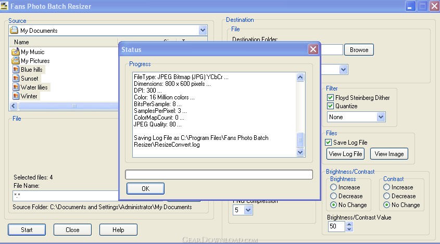Click the Browse button
Viewport: 440px width, 244px height.
(x=359, y=49)
